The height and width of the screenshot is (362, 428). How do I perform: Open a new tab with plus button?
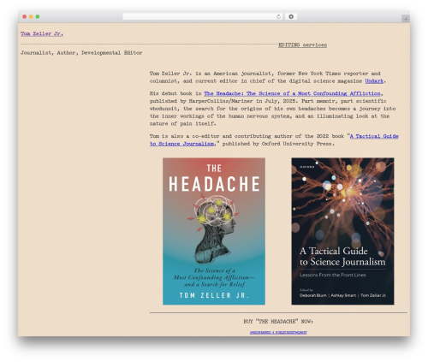coord(406,19)
